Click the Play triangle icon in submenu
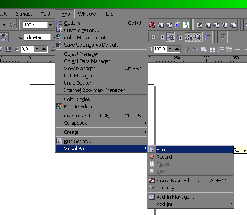 coord(152,149)
